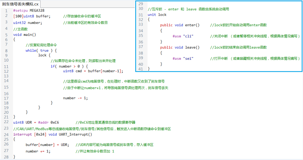Select the 刹车信号丢失模拟.cx file tab

20,4
